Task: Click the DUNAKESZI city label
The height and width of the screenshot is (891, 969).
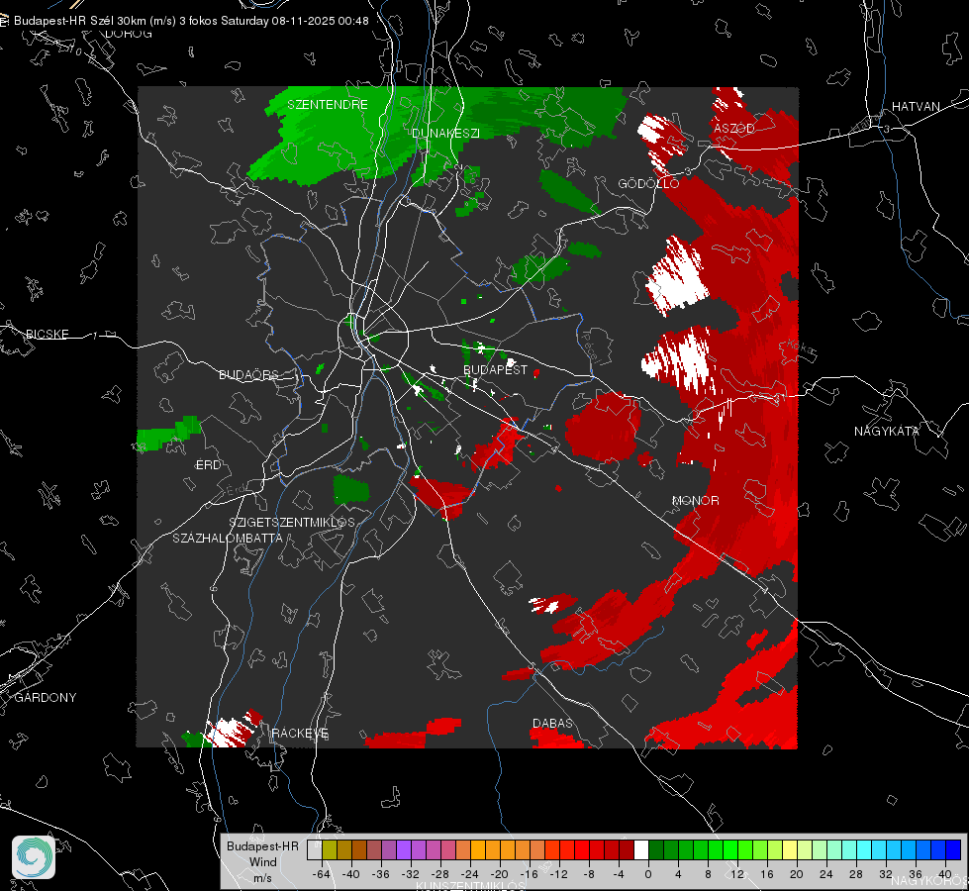Action: (x=445, y=133)
